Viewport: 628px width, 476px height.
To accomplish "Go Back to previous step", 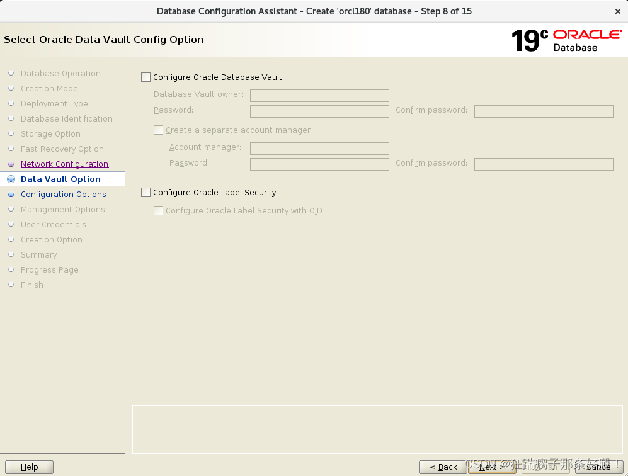I will pyautogui.click(x=443, y=467).
